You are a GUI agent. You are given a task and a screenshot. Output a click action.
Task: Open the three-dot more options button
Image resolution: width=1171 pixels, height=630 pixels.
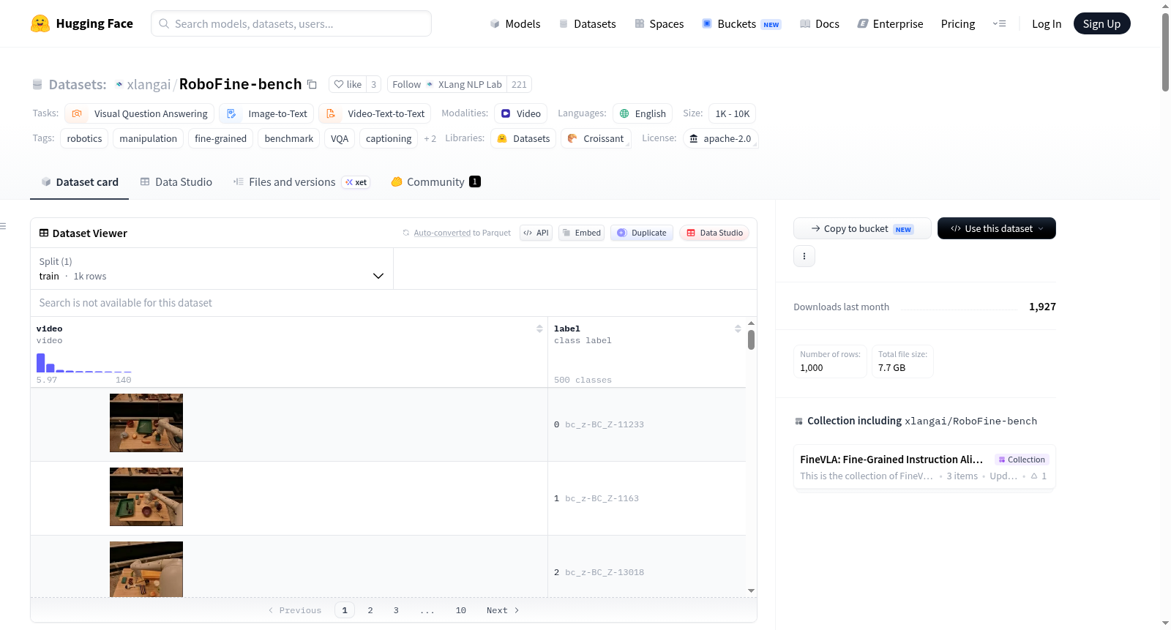click(x=804, y=256)
